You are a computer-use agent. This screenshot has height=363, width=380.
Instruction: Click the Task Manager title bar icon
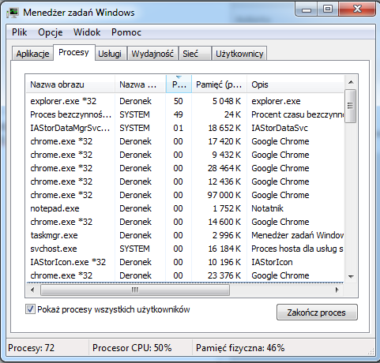[x=13, y=13]
